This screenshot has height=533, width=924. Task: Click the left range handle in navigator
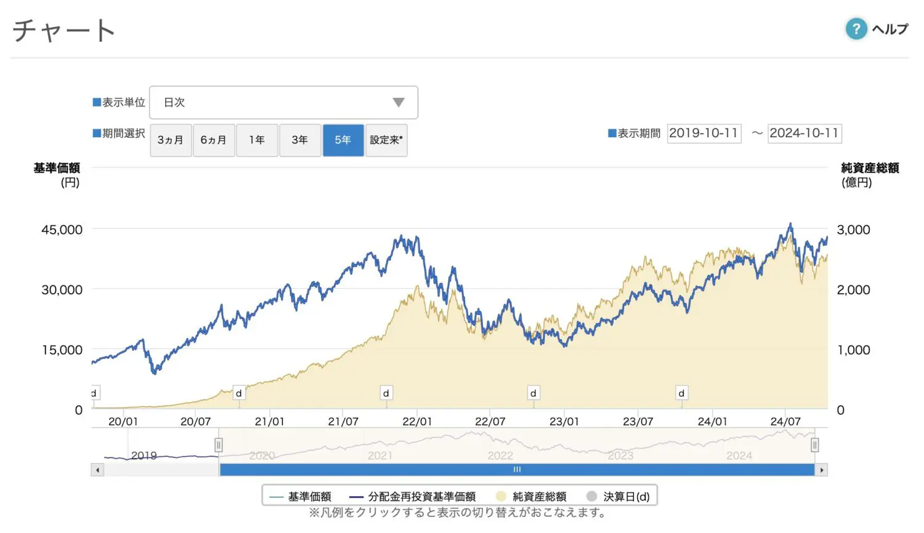219,445
